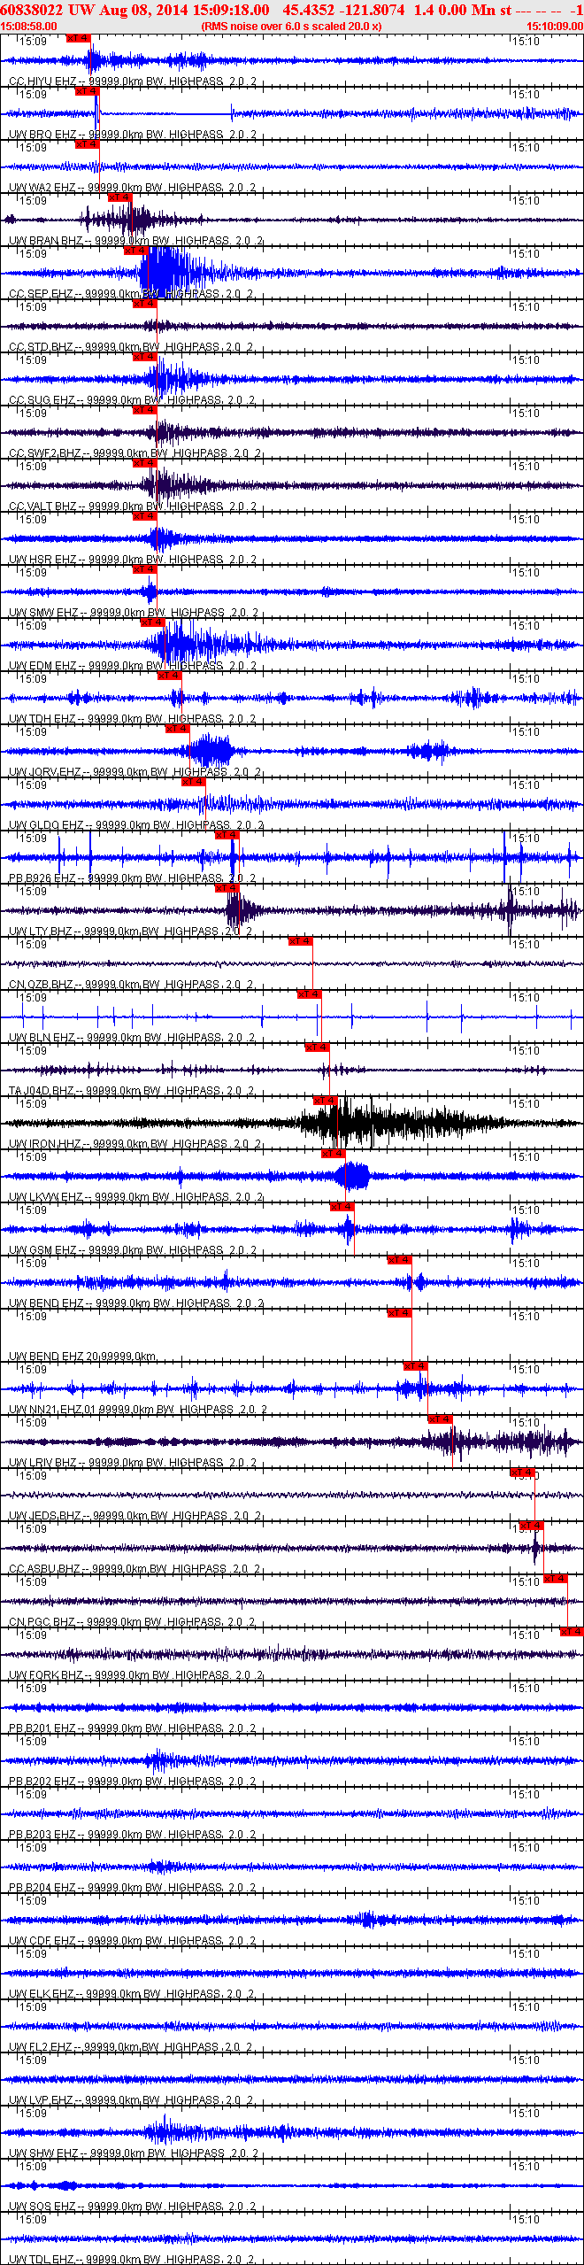This screenshot has width=584, height=2265.
Task: Click the RMS noise scaling note
Action: [x=292, y=27]
